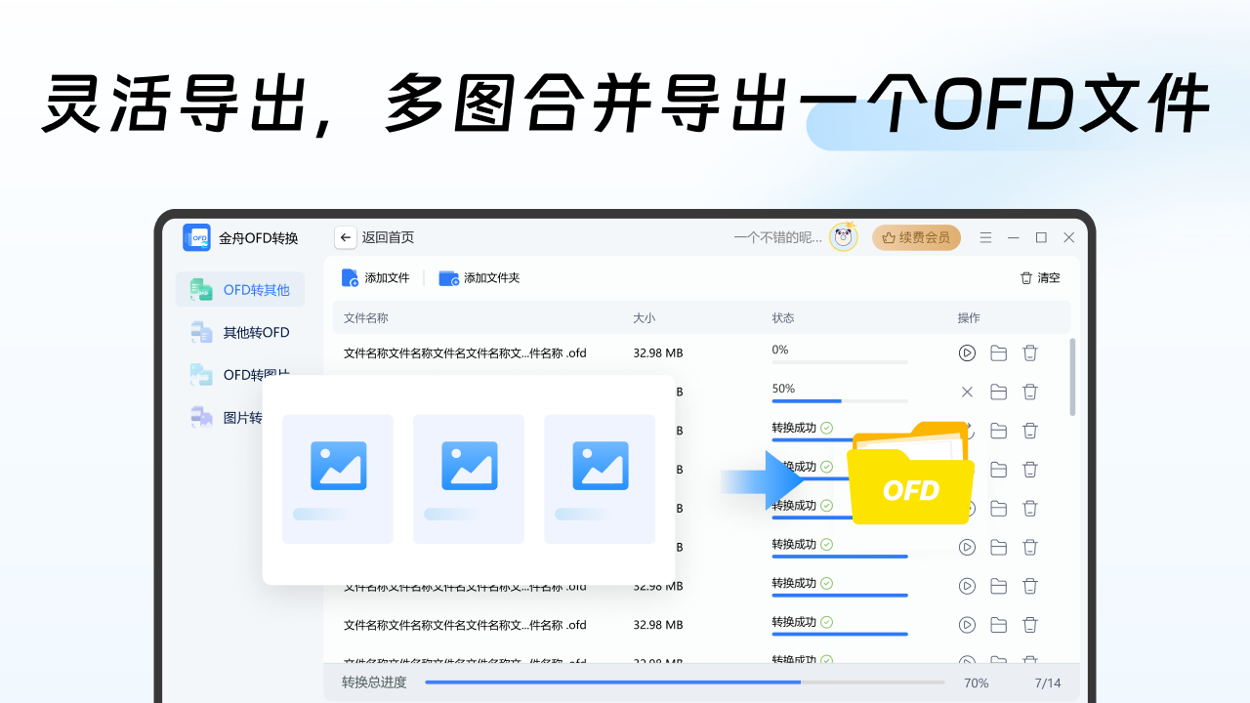
Task: Select the 图片转OFD conversion mode
Action: point(234,417)
